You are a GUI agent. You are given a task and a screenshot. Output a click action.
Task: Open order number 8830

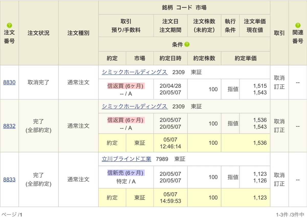pyautogui.click(x=9, y=82)
